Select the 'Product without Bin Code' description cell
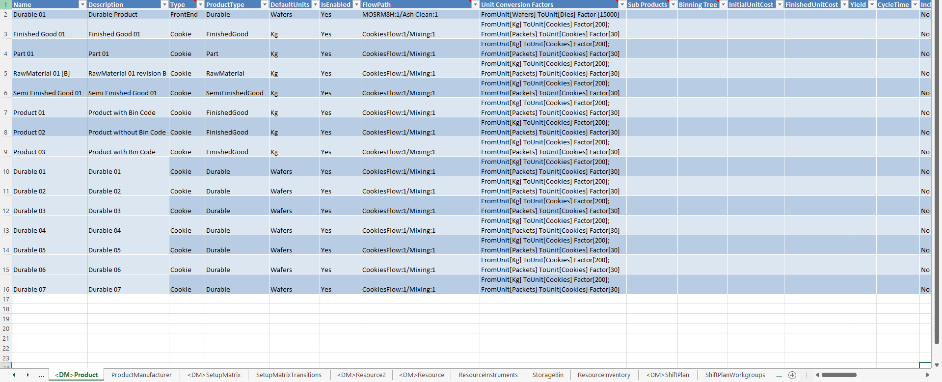 [128, 127]
